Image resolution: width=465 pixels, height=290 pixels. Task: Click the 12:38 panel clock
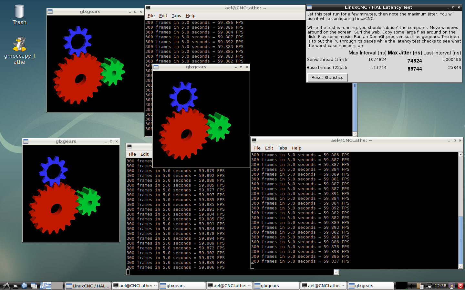coord(440,286)
